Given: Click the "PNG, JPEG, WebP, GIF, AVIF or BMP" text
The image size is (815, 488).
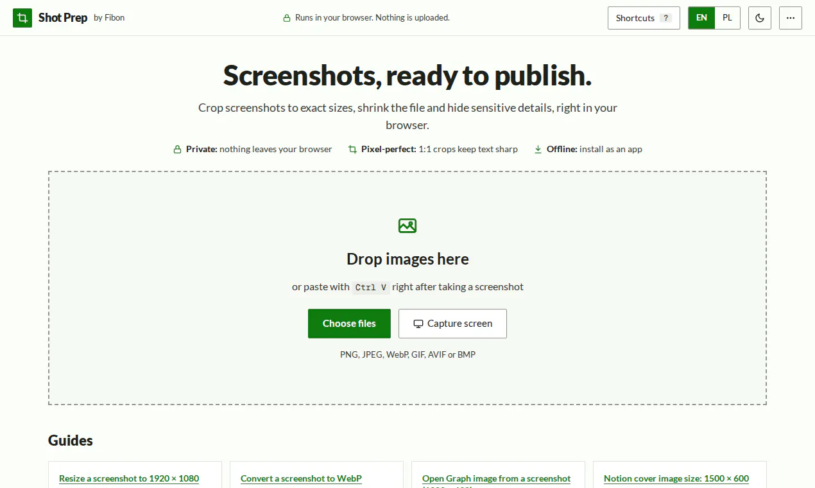Looking at the screenshot, I should pyautogui.click(x=407, y=354).
